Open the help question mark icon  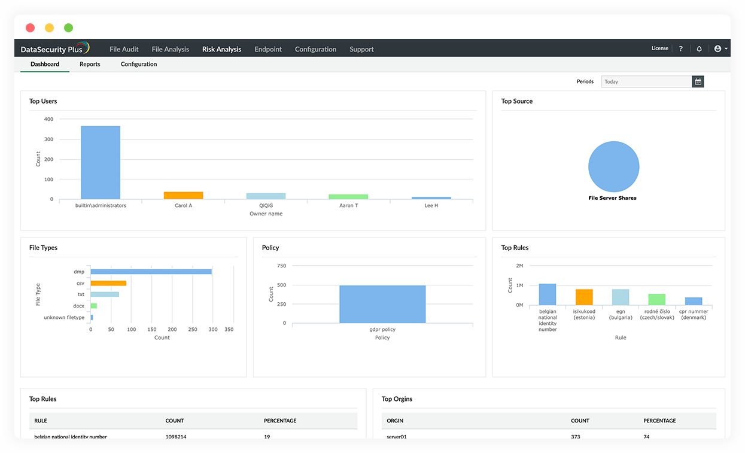[680, 48]
